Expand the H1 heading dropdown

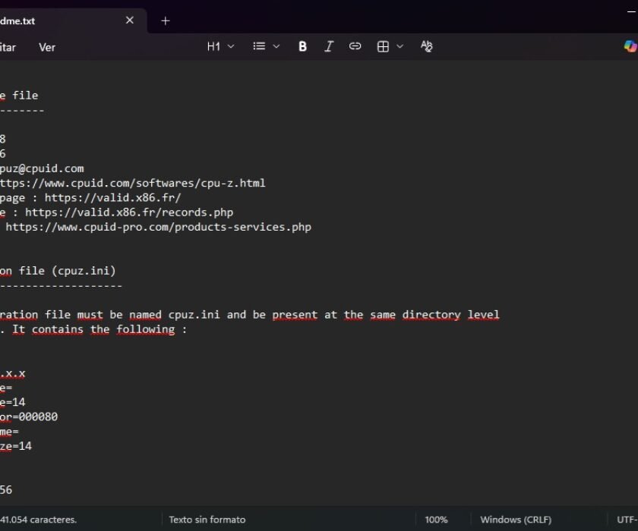(x=220, y=46)
